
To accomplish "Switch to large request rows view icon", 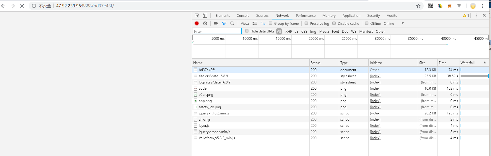I will [255, 23].
